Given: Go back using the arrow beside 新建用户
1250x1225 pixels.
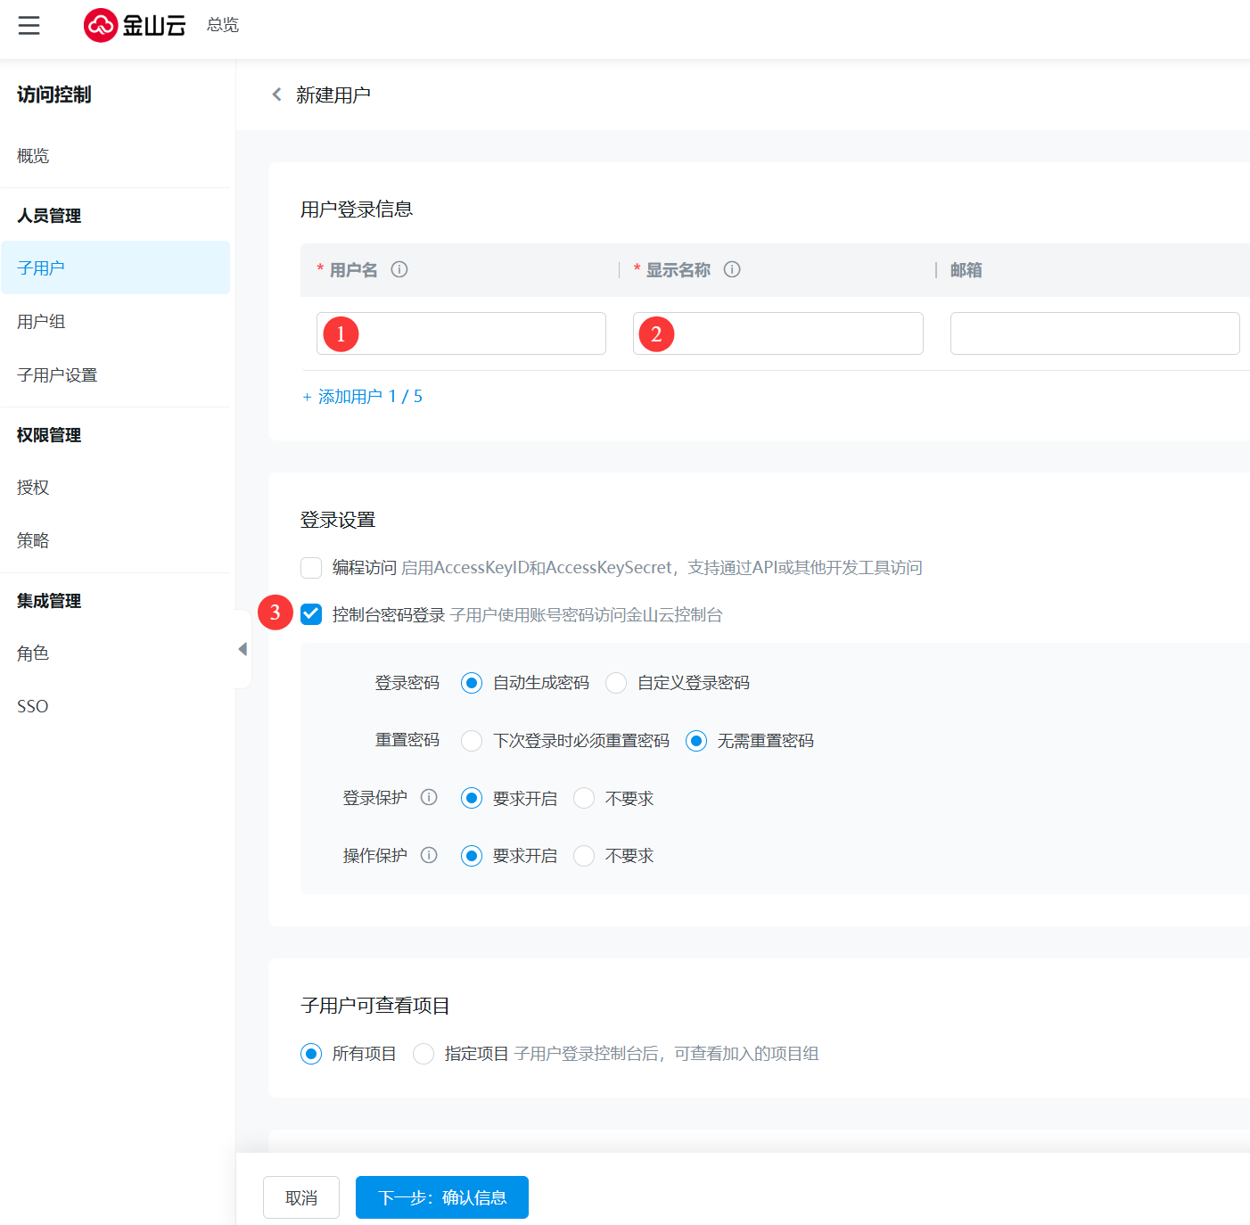Looking at the screenshot, I should [x=276, y=95].
